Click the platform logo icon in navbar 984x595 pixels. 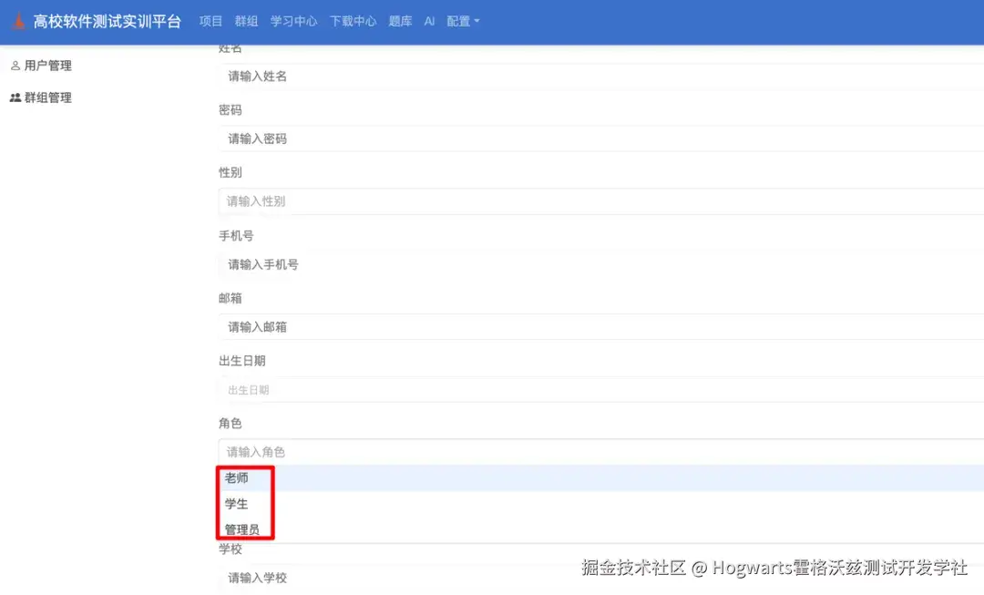click(x=17, y=19)
